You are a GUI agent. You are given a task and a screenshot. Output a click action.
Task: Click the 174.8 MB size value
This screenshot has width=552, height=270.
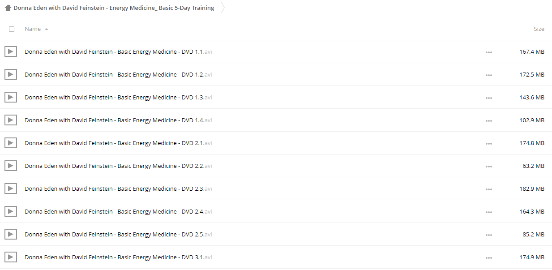pyautogui.click(x=532, y=143)
